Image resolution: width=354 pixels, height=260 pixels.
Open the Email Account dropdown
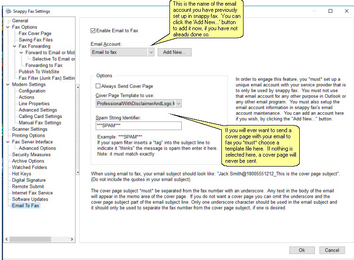point(151,52)
